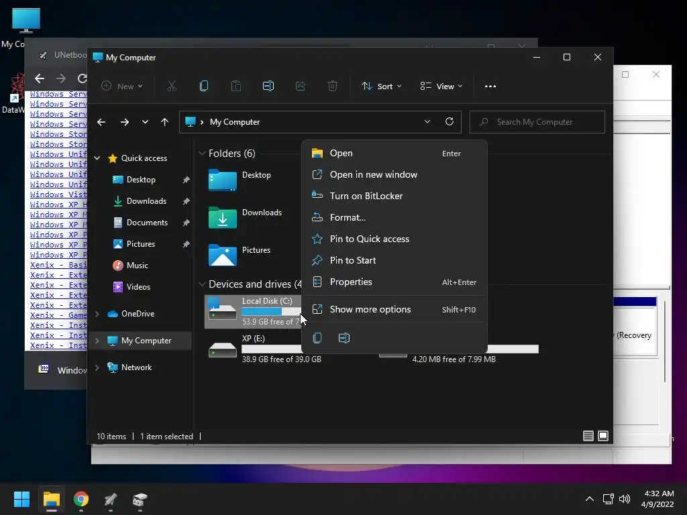The image size is (687, 515).
Task: Click the Cut scissors icon in toolbar
Action: (x=171, y=87)
